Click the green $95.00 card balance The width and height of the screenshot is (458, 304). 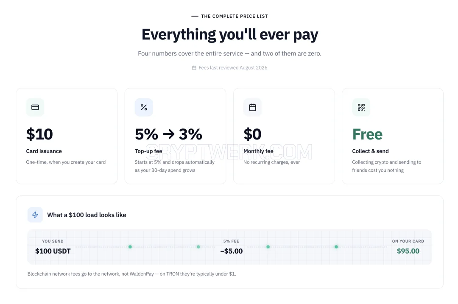coord(408,251)
